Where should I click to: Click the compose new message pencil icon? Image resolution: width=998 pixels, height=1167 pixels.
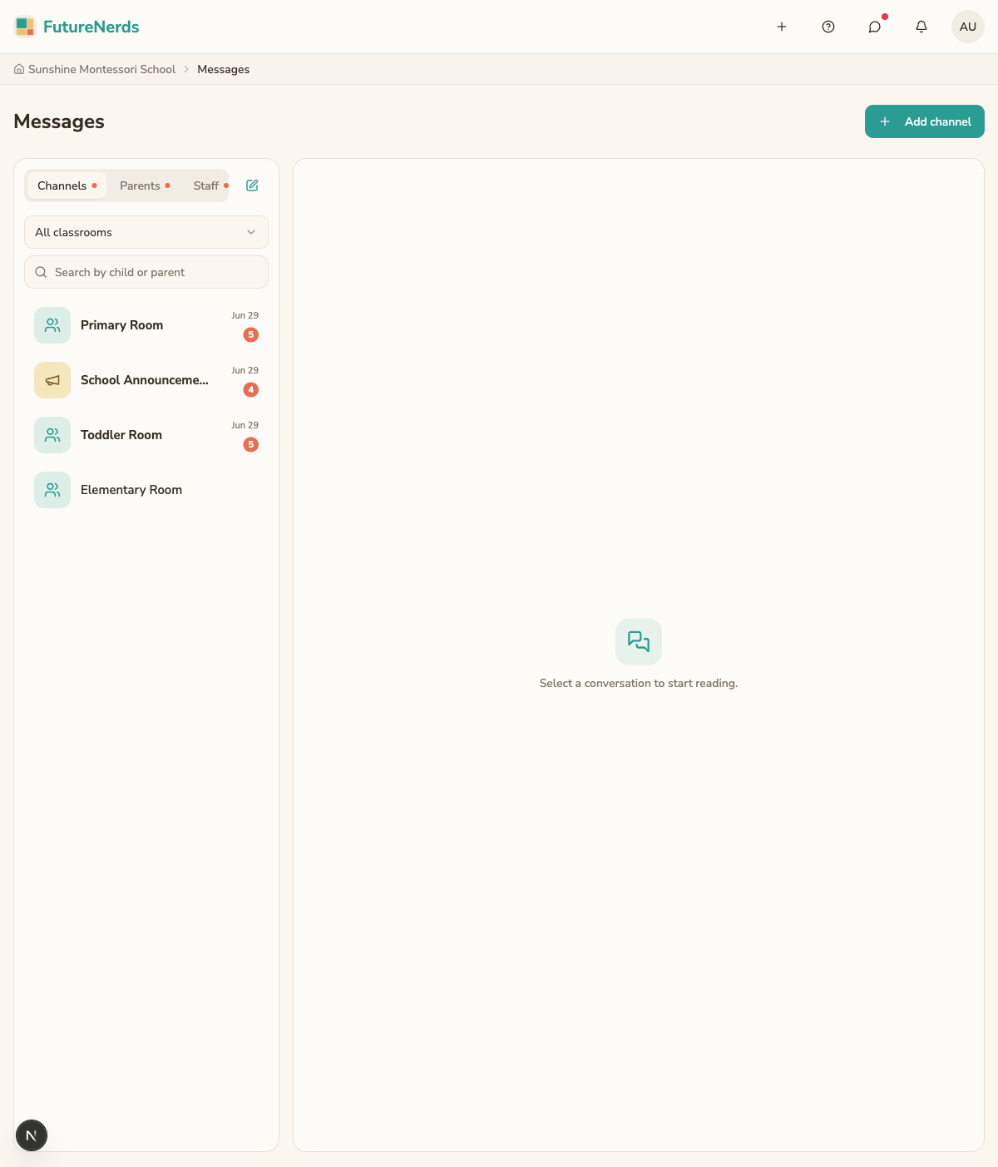point(252,185)
